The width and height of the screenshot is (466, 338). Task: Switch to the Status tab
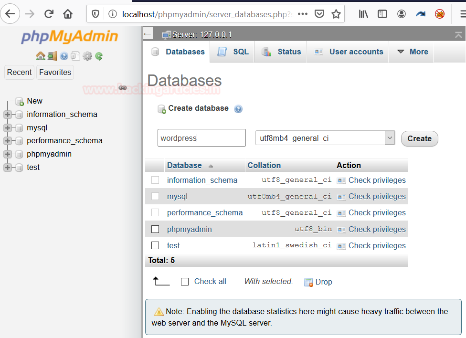281,52
